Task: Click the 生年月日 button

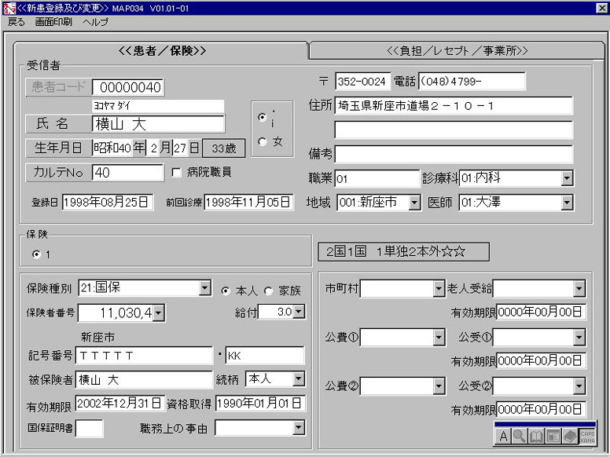Action: (57, 148)
